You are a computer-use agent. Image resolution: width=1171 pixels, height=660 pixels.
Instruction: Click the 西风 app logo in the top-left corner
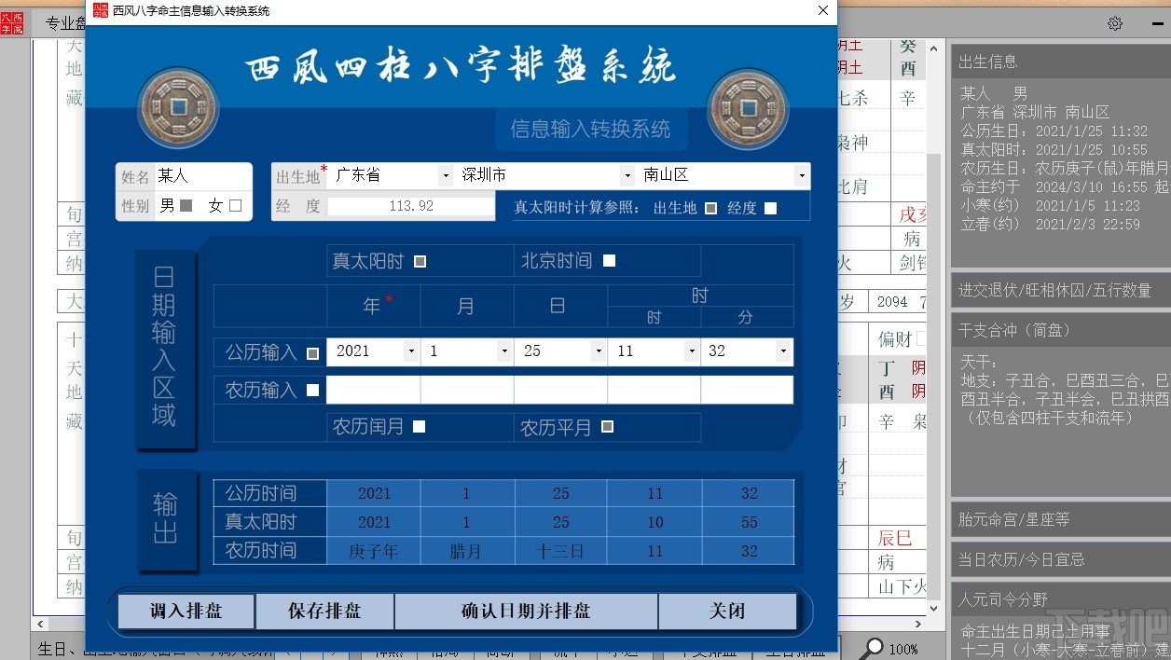click(x=12, y=23)
